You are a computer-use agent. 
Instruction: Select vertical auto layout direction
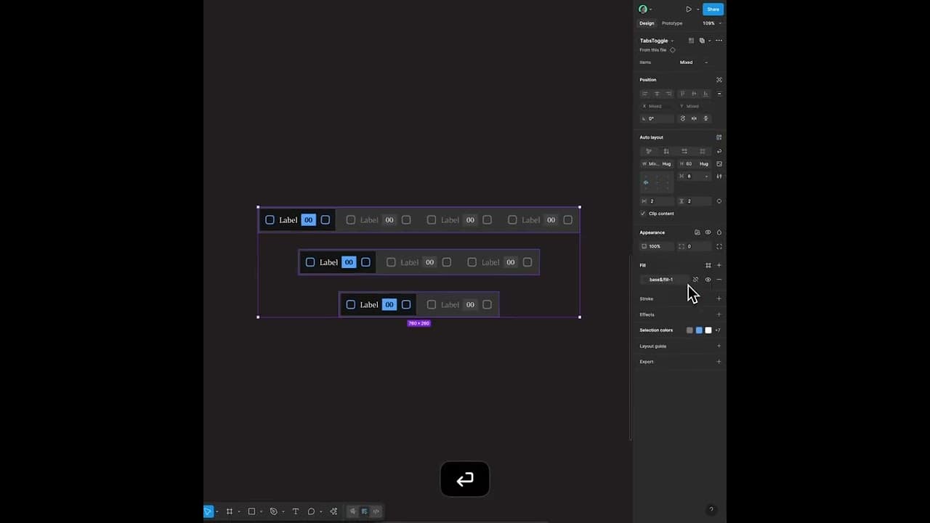pos(666,151)
